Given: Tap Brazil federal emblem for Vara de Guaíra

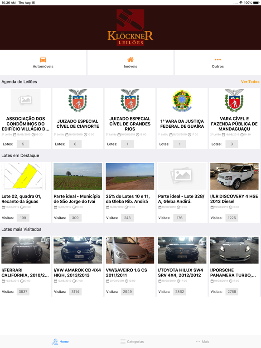Looking at the screenshot, I should (182, 101).
